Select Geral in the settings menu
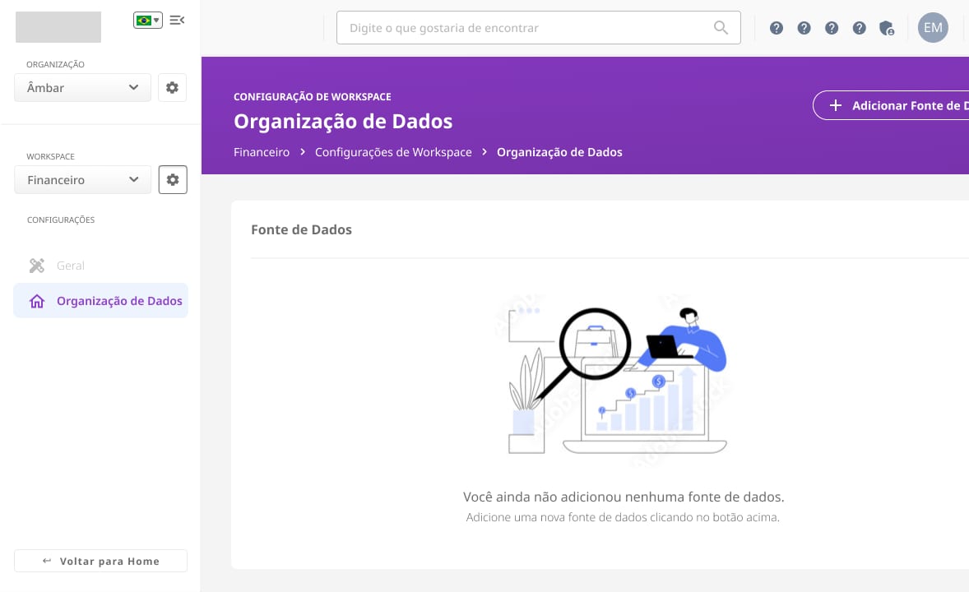 [100, 266]
